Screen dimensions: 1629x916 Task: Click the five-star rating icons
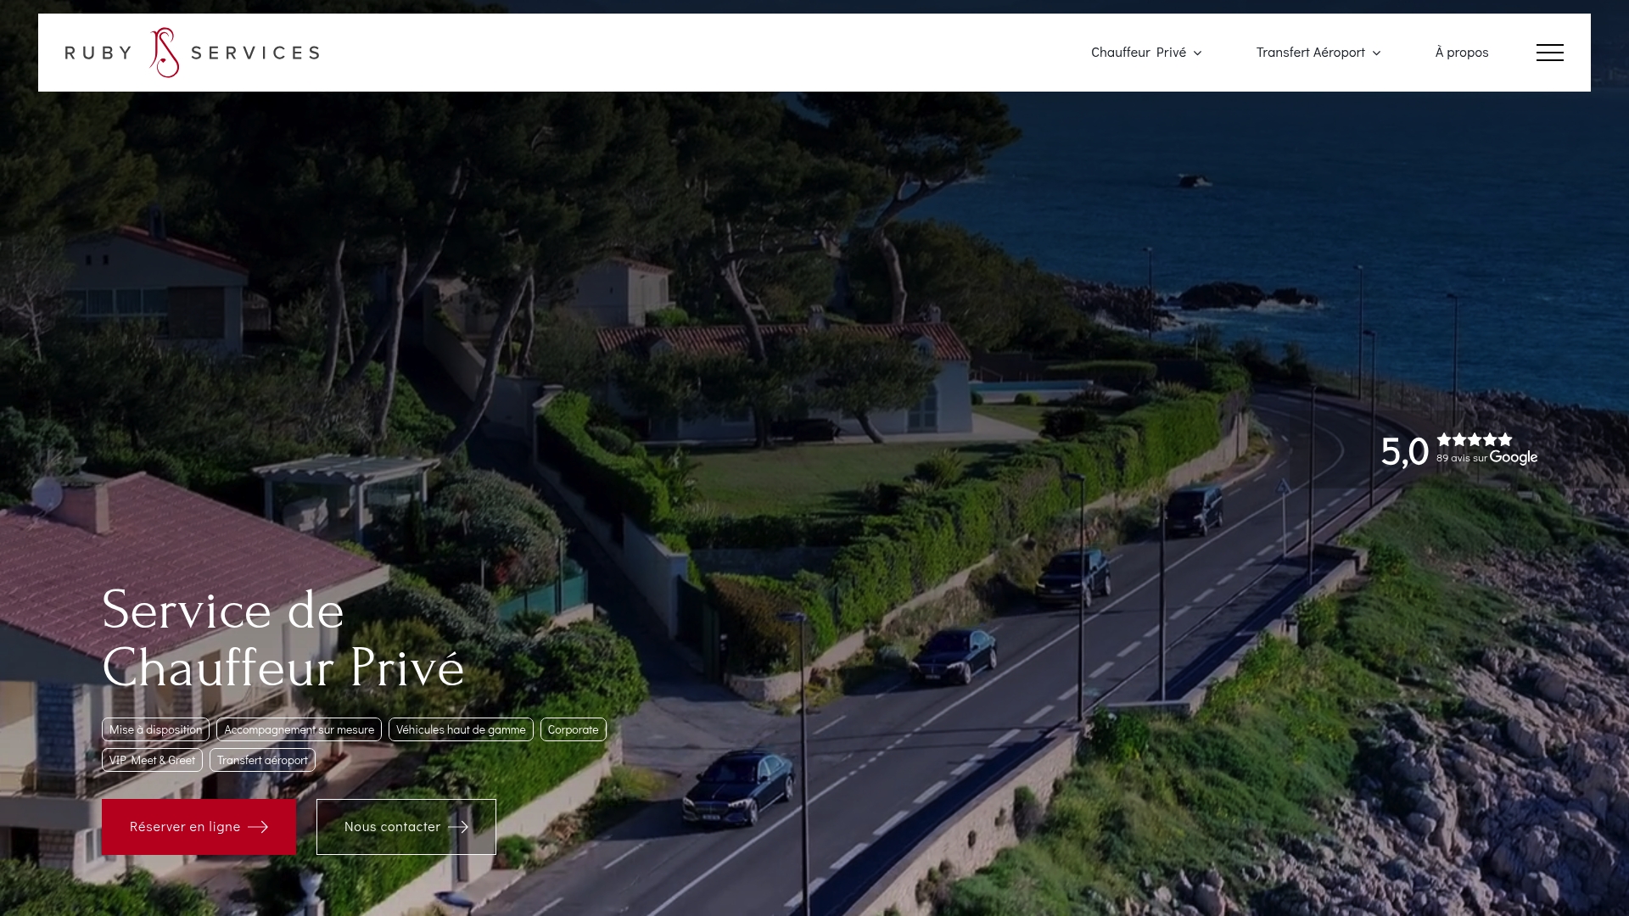(x=1475, y=439)
